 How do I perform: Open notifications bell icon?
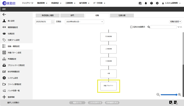pyautogui.click(x=146, y=3)
